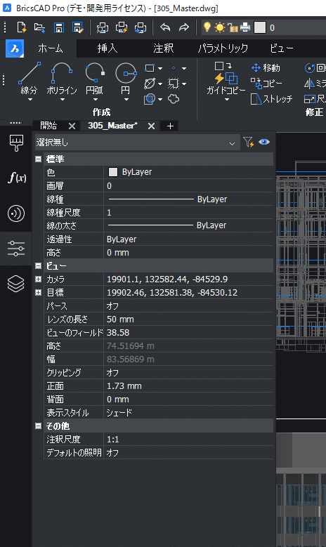Viewport: 326px width, 547px height.
Task: Select the hatch tool
Action: [150, 99]
